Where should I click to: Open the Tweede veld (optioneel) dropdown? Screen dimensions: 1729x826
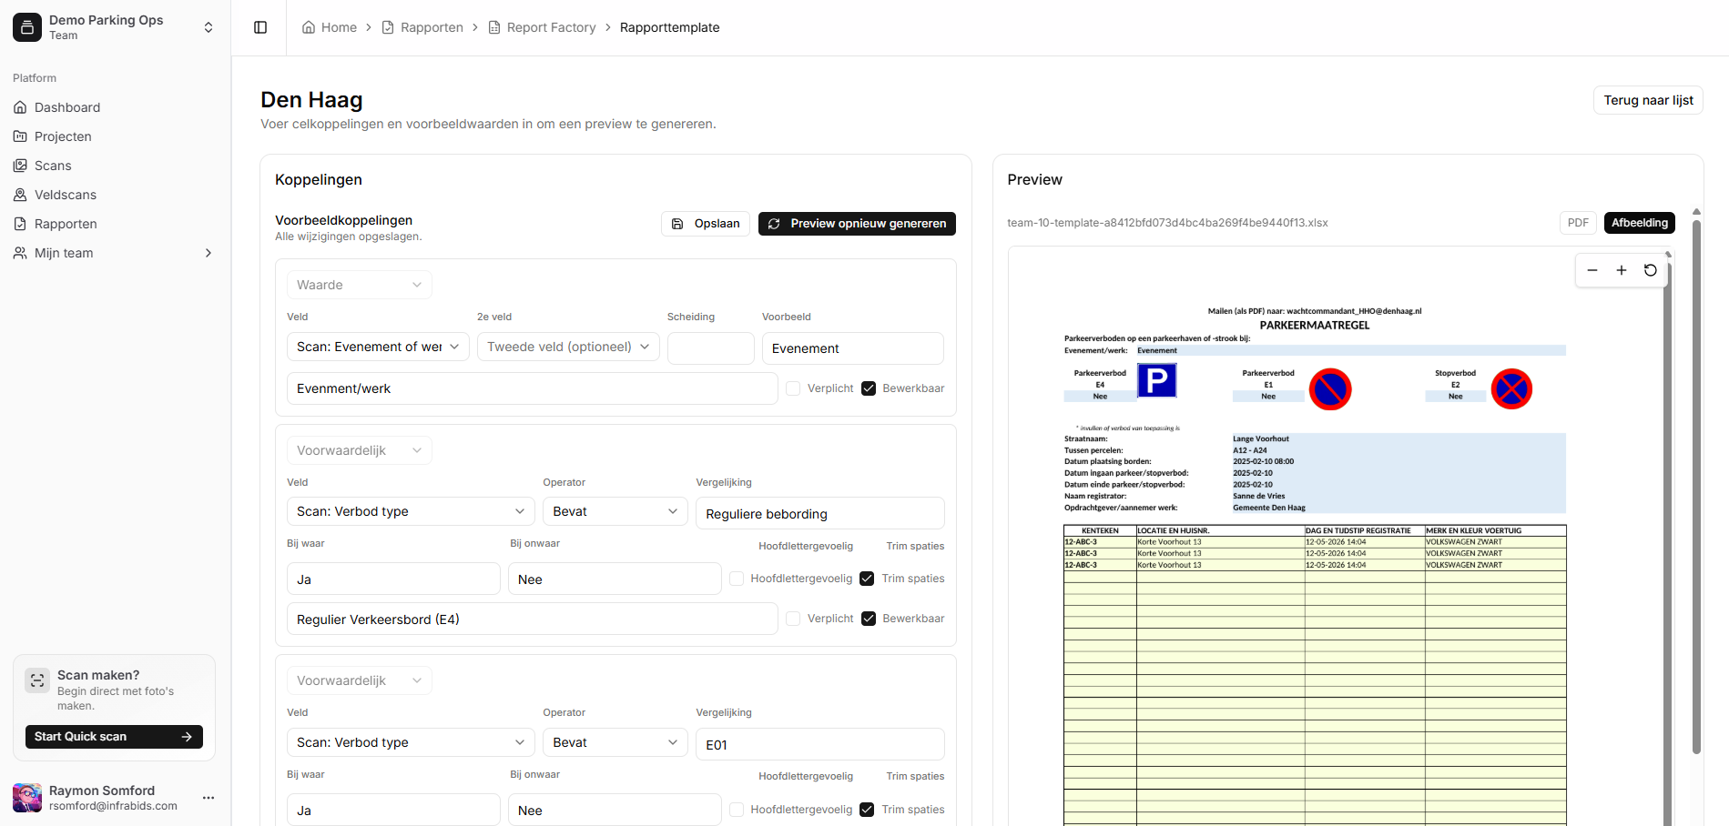[568, 347]
